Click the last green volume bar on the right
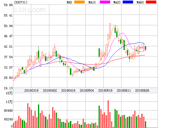 point(146,125)
